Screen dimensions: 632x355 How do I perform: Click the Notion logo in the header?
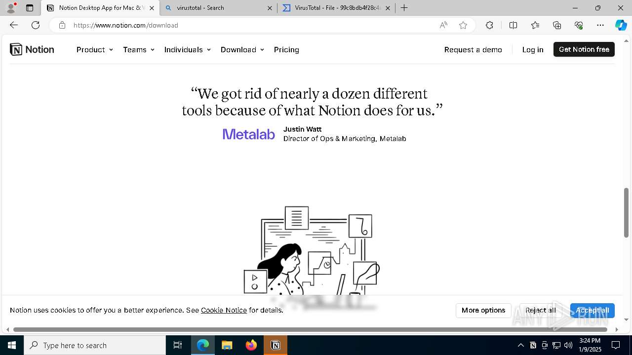(x=32, y=49)
